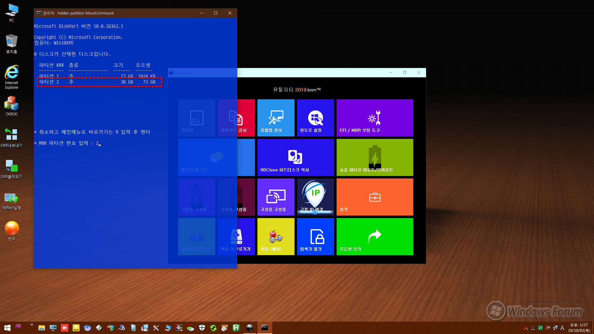Screen dimensions: 594x334
Task: Open the taskbar clock and date
Action: [579, 328]
